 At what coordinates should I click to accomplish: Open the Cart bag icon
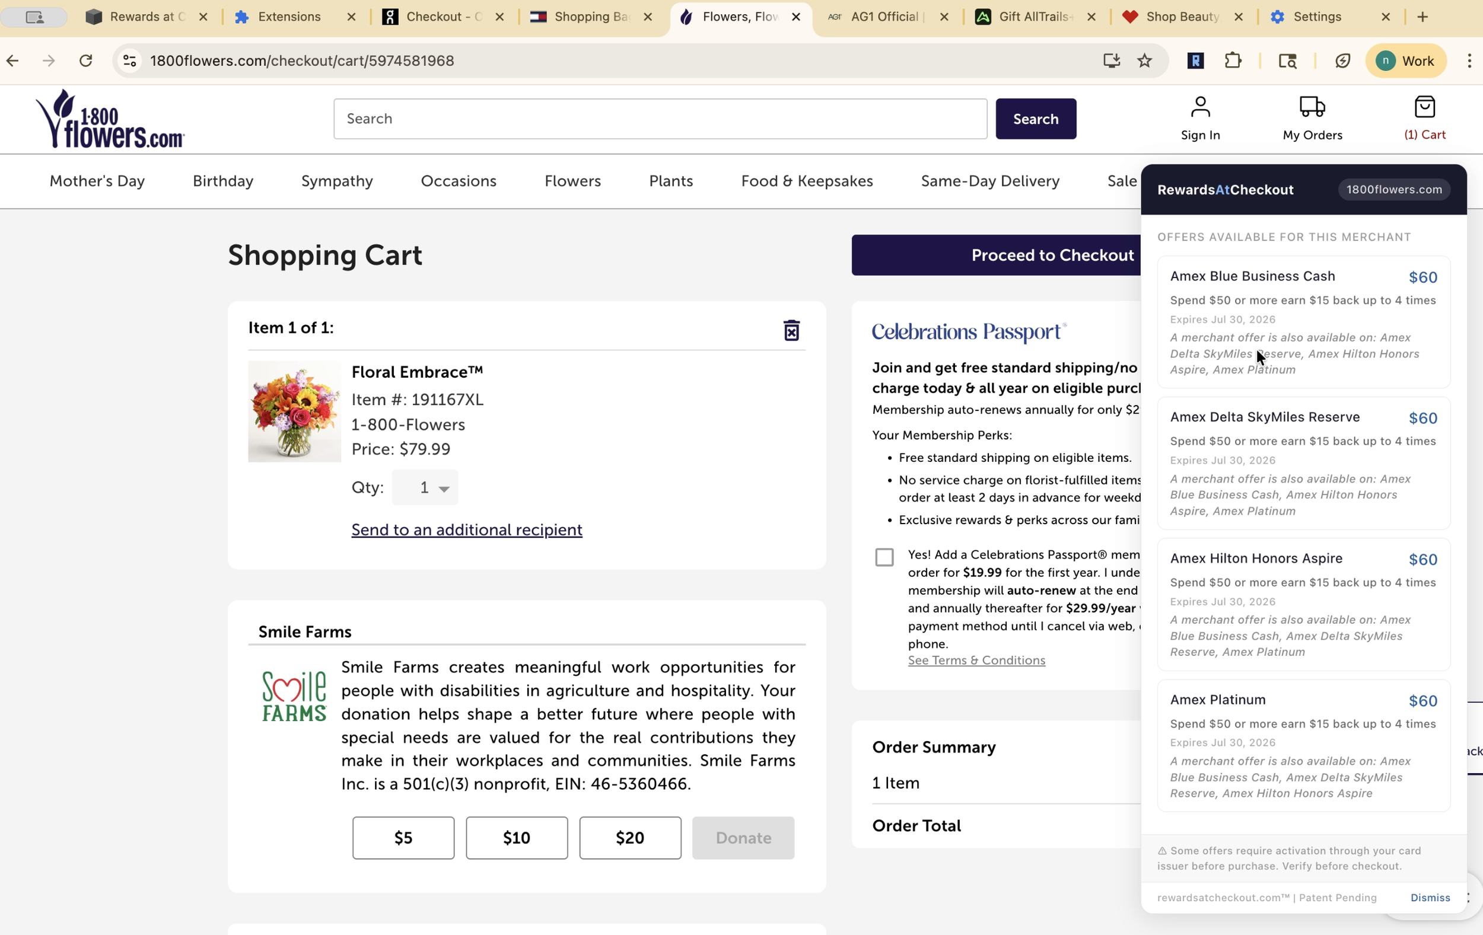(x=1424, y=108)
